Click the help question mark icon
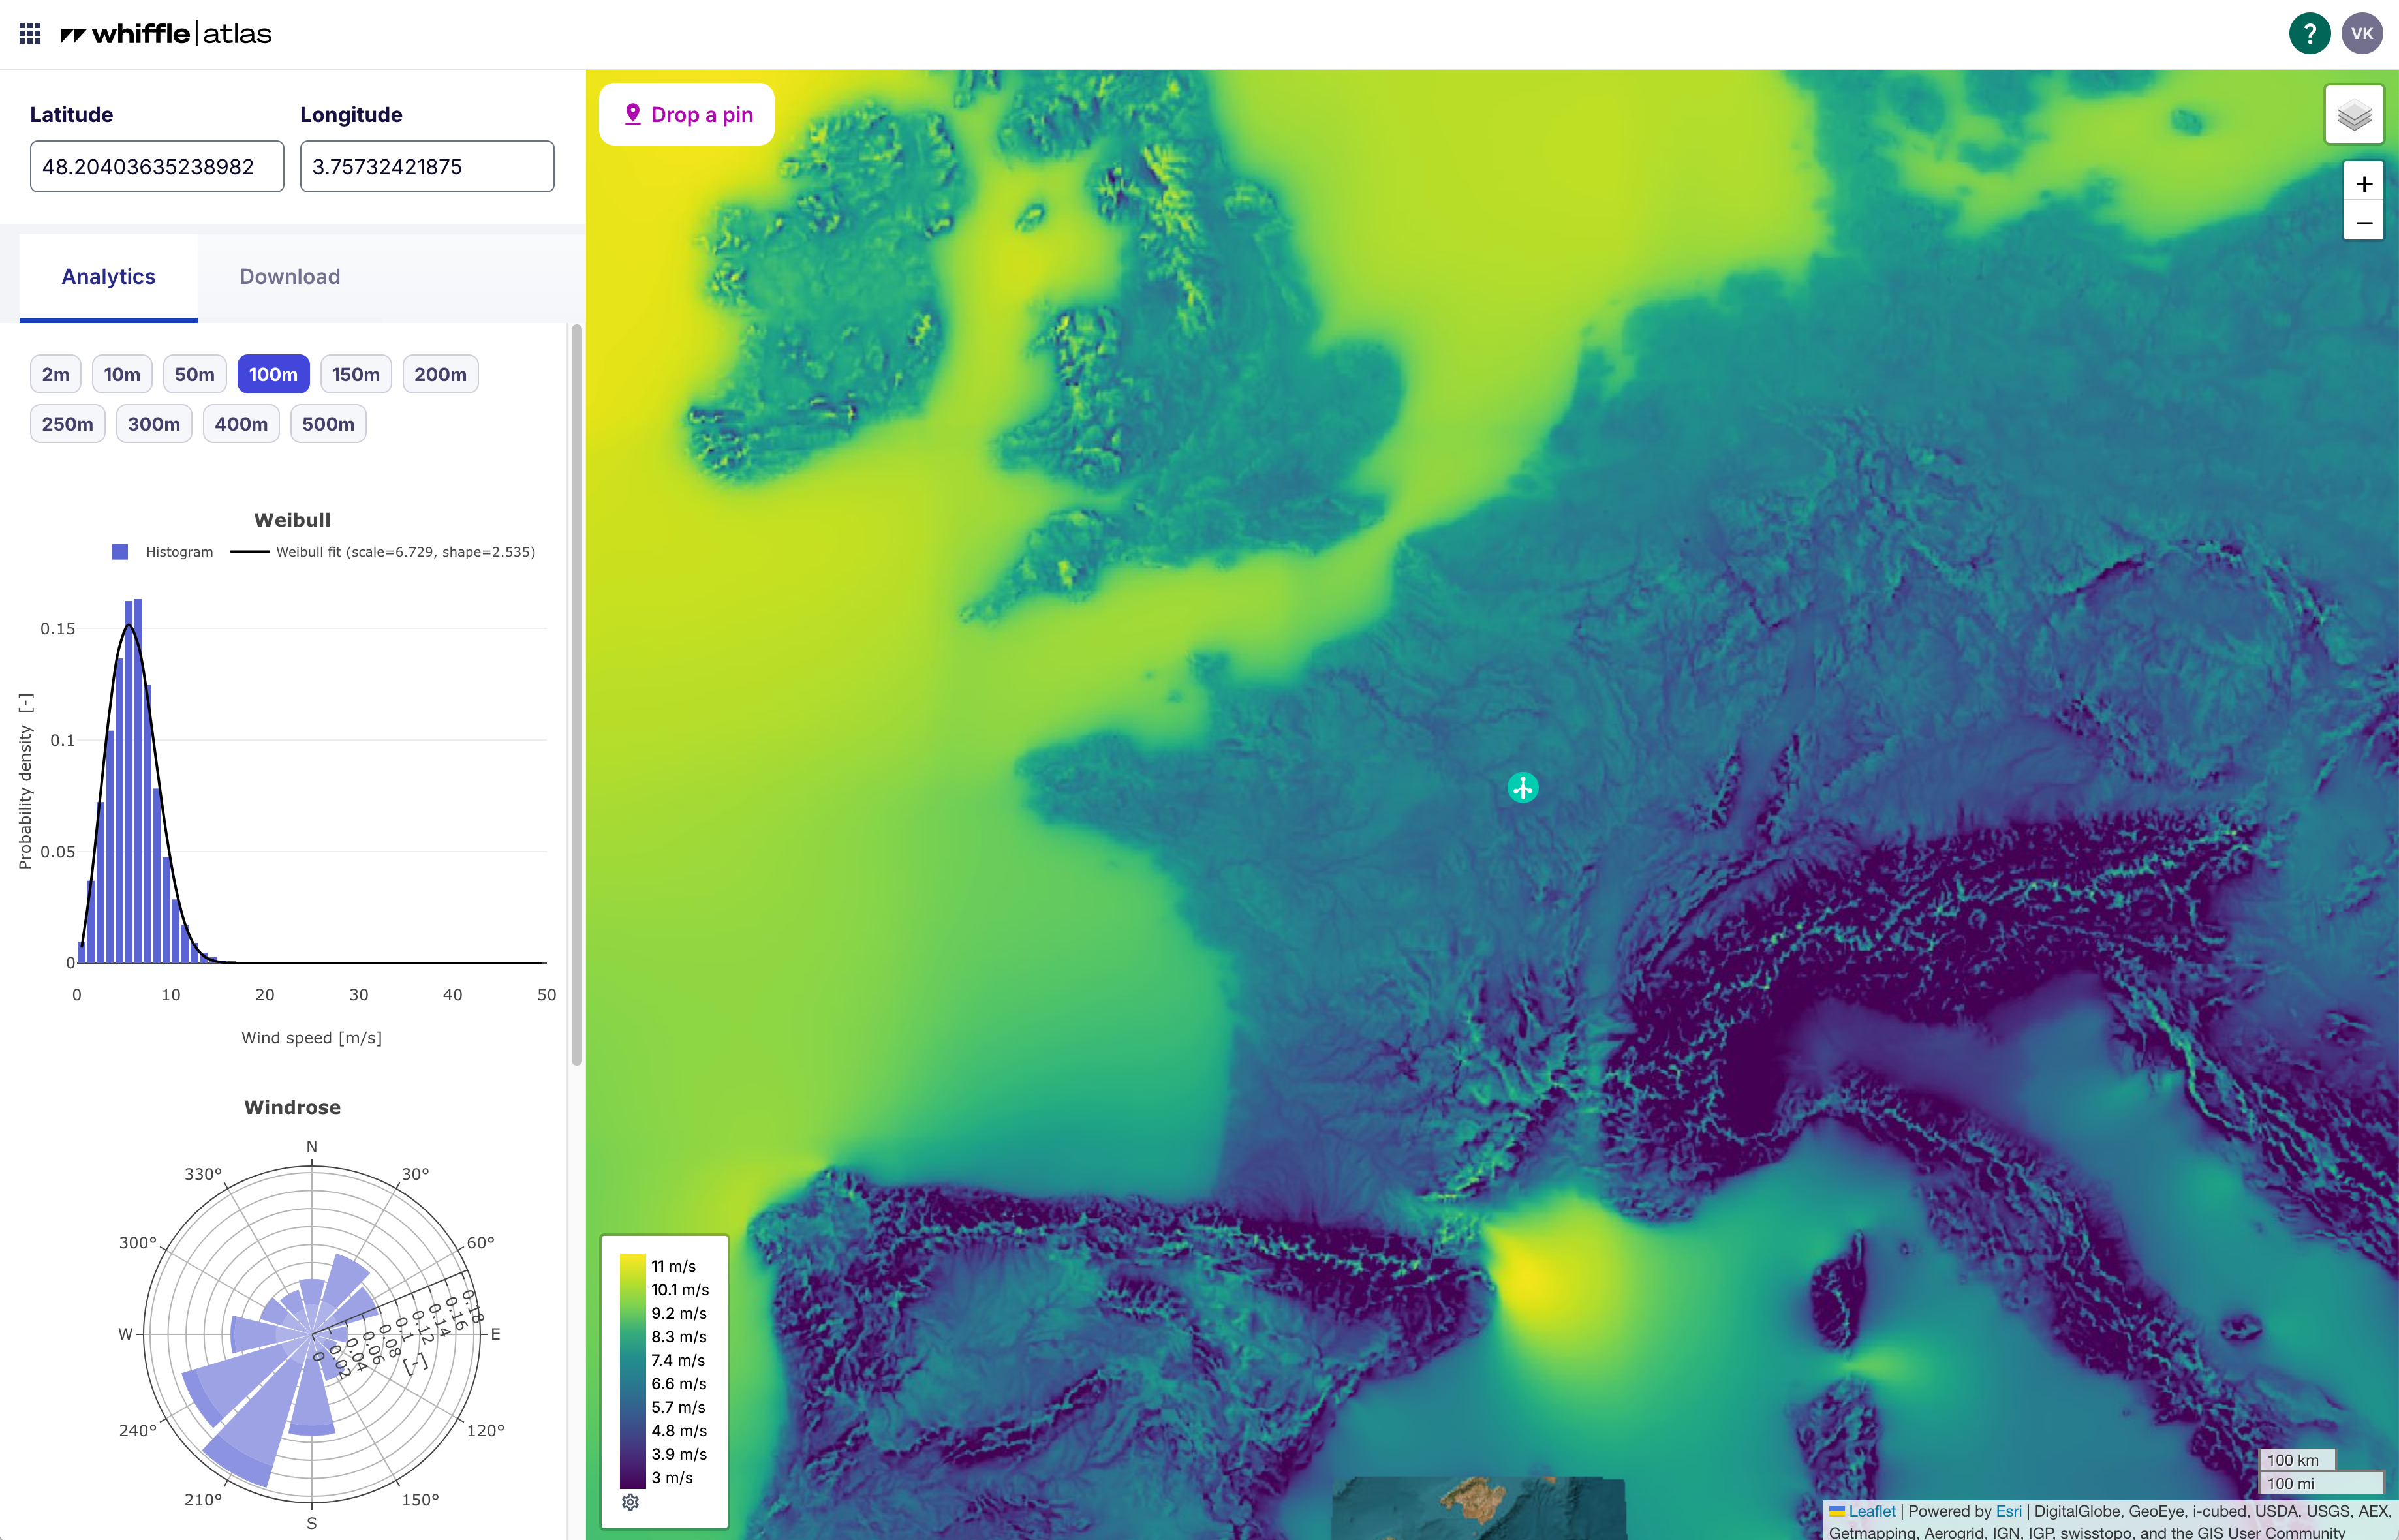 tap(2309, 34)
